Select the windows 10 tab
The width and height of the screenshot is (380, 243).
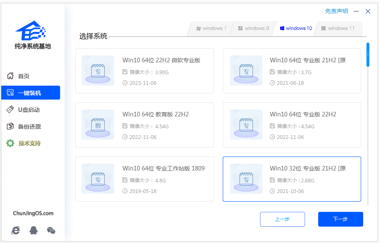[x=295, y=29]
